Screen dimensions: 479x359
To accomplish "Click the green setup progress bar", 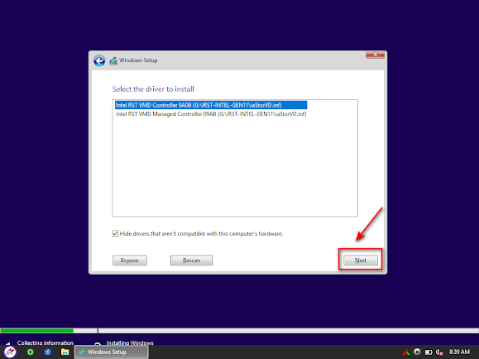I will (36, 331).
